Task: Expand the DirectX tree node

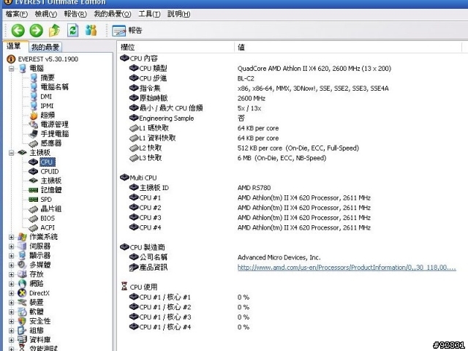Action: pyautogui.click(x=12, y=293)
